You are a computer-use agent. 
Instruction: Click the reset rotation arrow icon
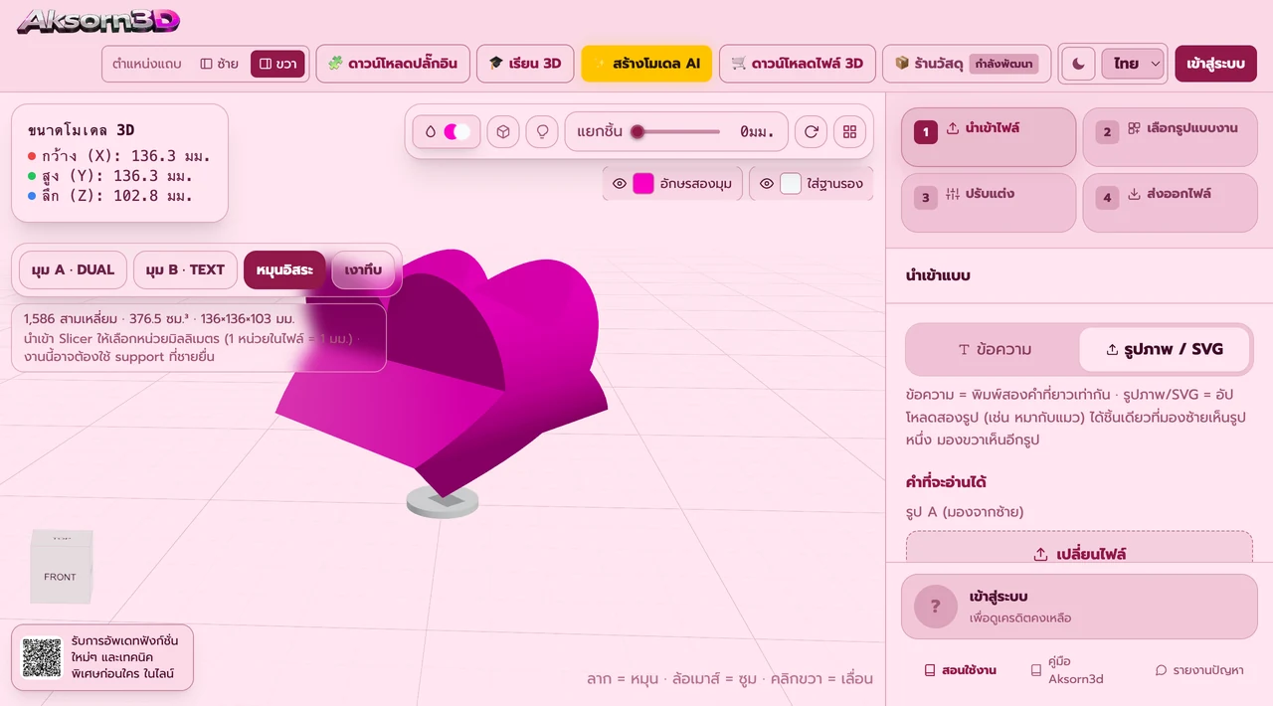point(812,131)
